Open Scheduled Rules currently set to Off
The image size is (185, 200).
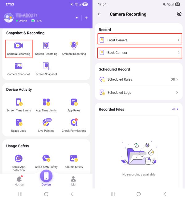coord(139,79)
